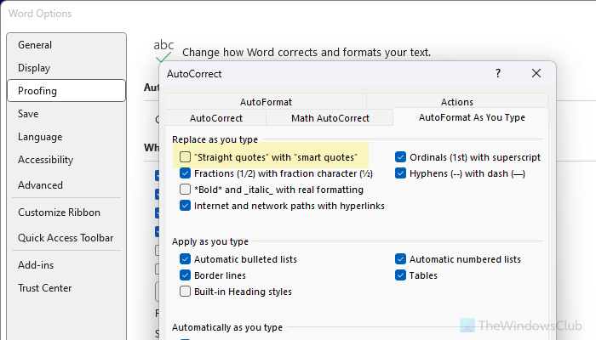
Task: Switch to the AutoFormat tab
Action: coord(265,102)
